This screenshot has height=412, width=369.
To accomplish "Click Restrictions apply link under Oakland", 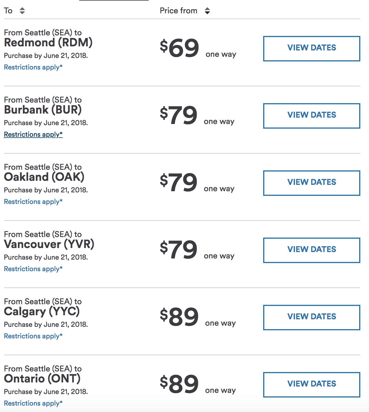I will tap(33, 202).
